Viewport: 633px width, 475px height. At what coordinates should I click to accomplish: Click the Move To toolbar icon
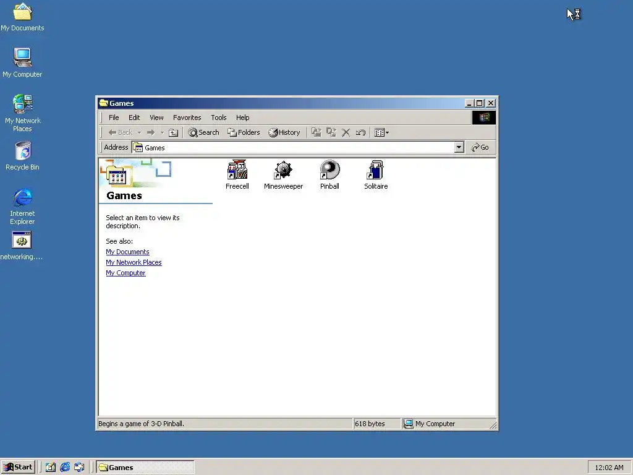316,132
